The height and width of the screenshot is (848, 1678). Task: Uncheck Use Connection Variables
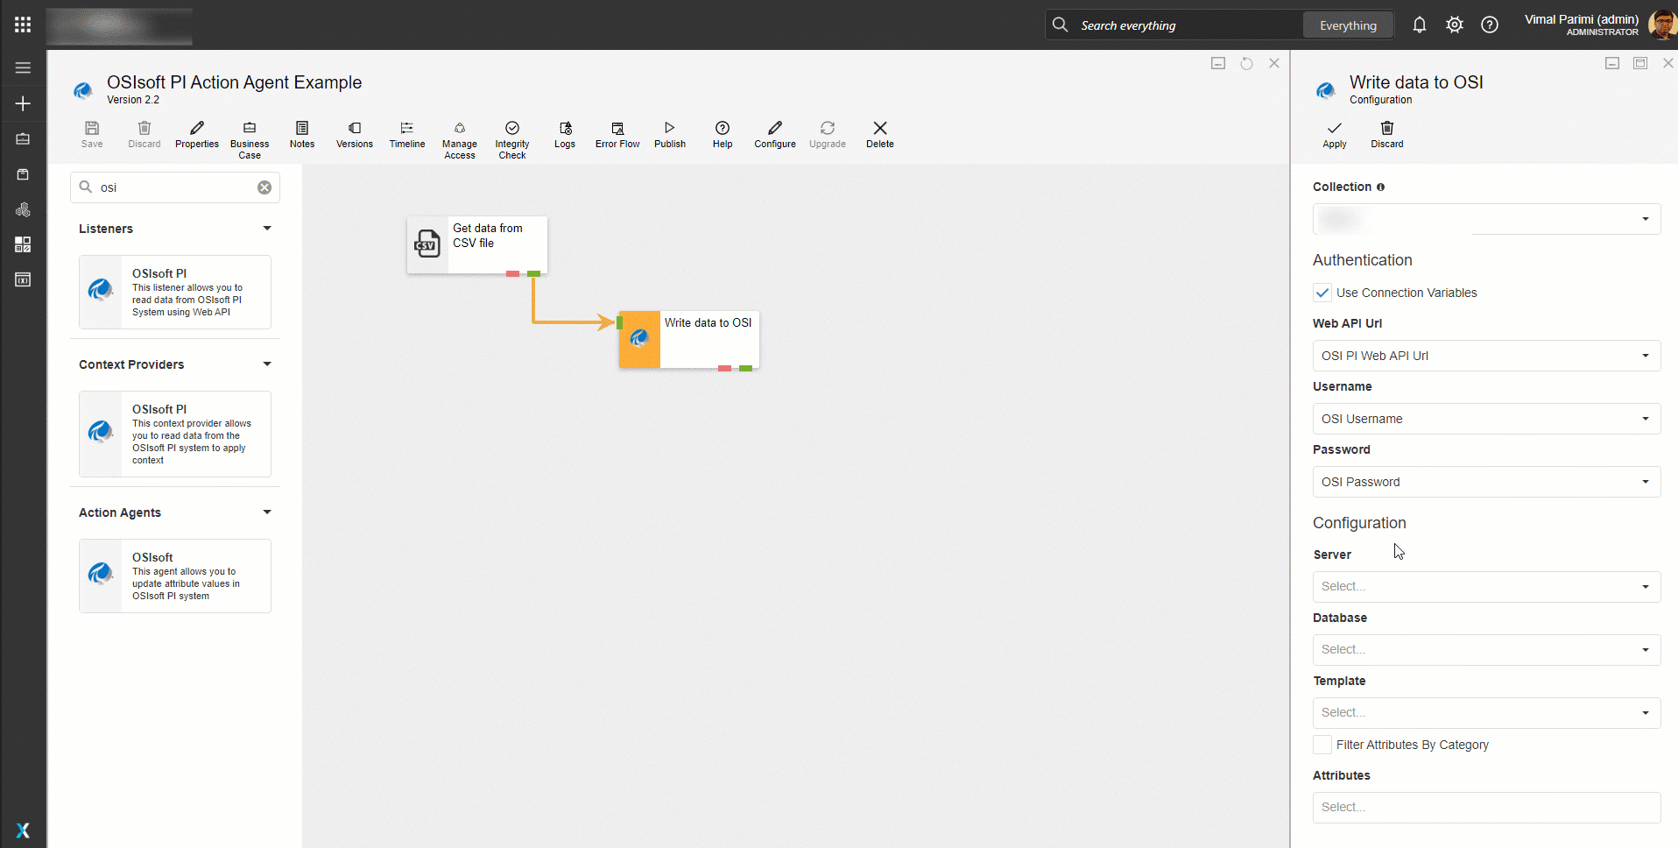[x=1322, y=293]
